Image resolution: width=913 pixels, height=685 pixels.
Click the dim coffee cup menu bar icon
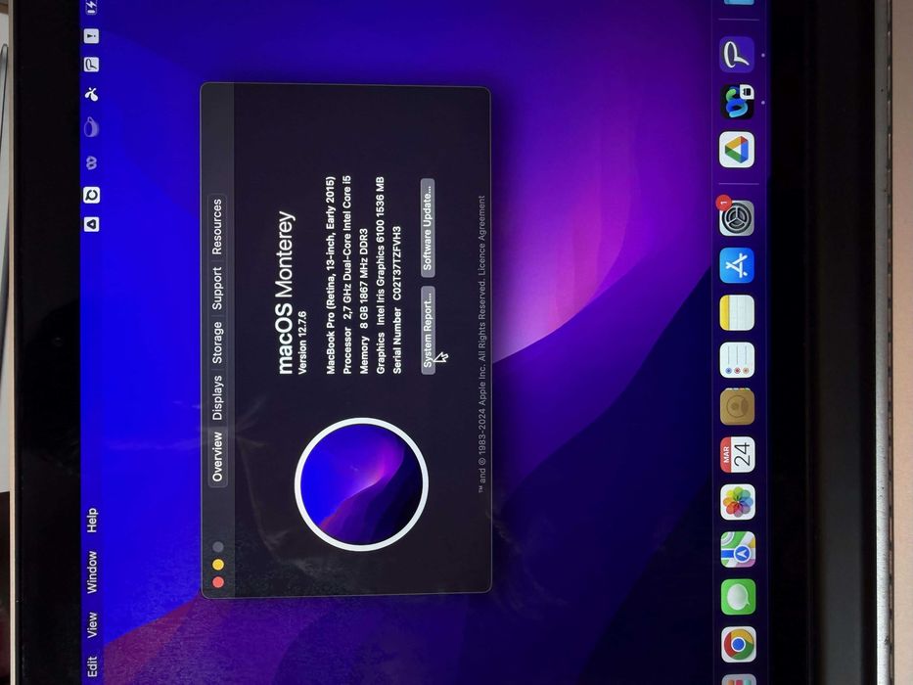click(91, 127)
